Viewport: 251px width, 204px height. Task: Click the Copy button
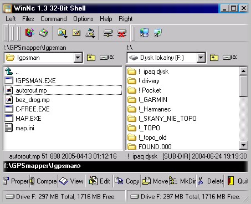[127, 181]
